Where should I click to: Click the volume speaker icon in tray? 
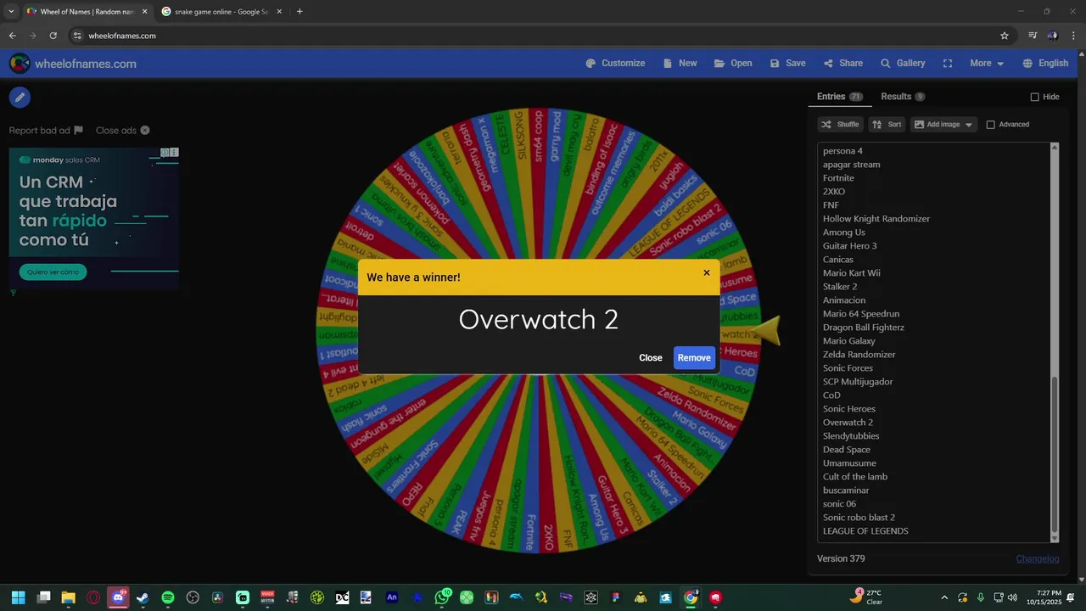[x=1012, y=597]
